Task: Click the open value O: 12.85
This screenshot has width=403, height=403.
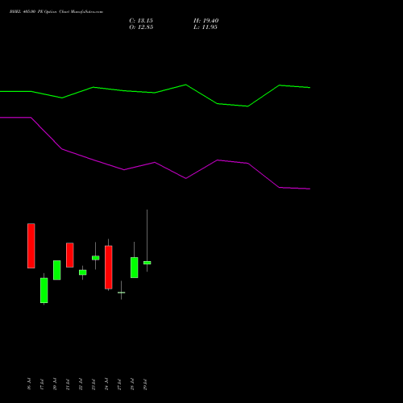Action: click(x=141, y=27)
